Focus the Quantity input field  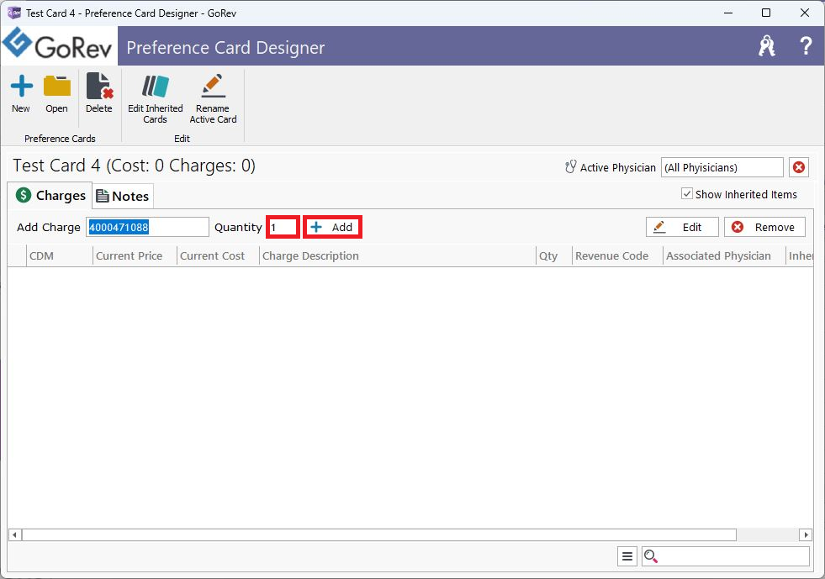tap(283, 227)
